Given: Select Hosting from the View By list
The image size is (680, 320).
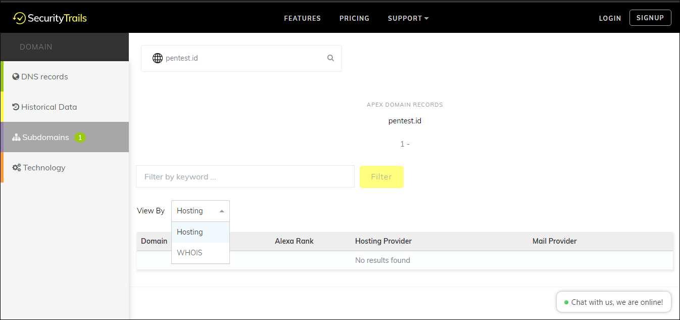Looking at the screenshot, I should [x=201, y=232].
